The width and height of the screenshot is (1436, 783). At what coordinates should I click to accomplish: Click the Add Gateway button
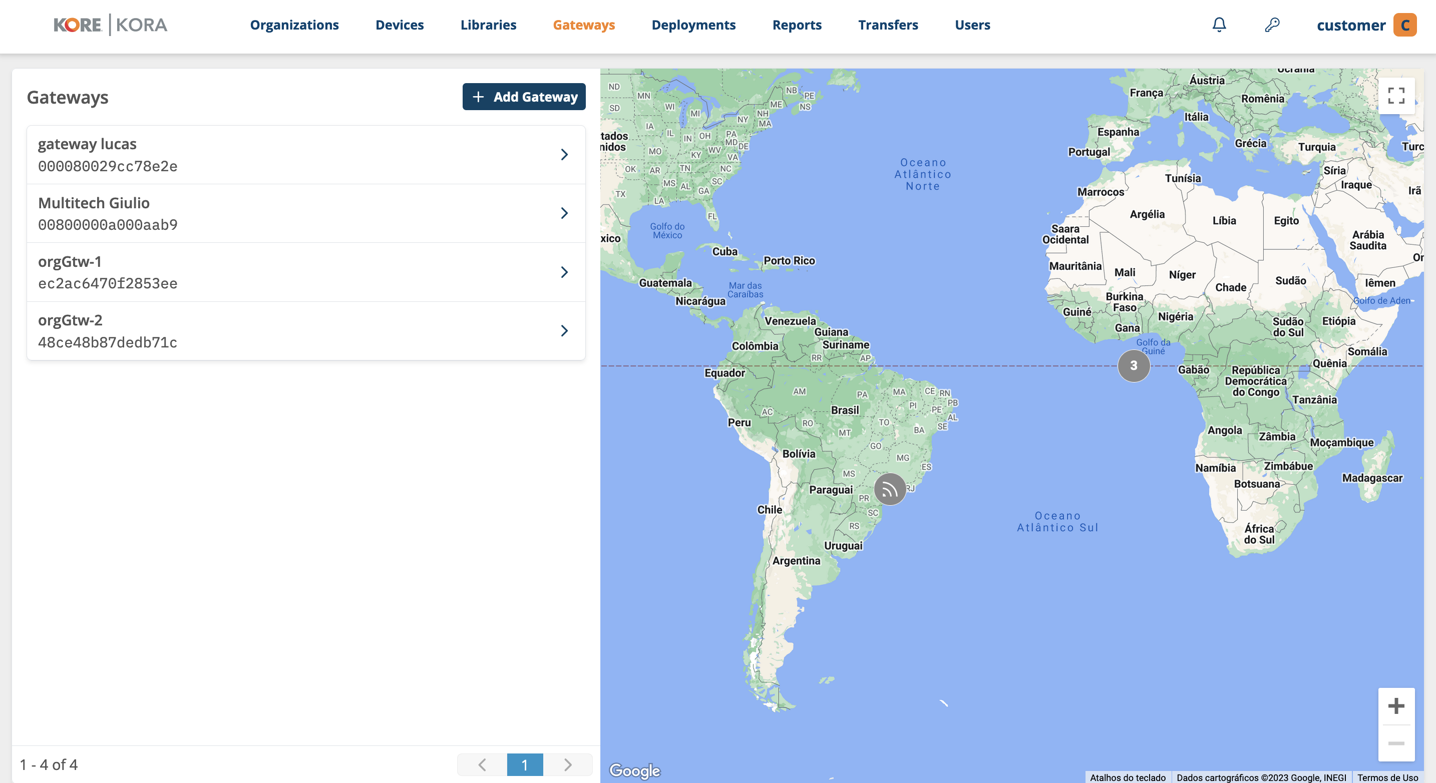tap(523, 97)
